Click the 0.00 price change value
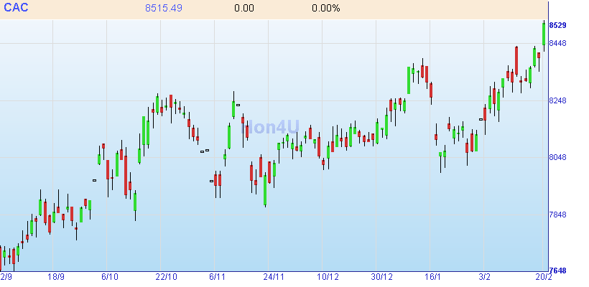 (244, 9)
